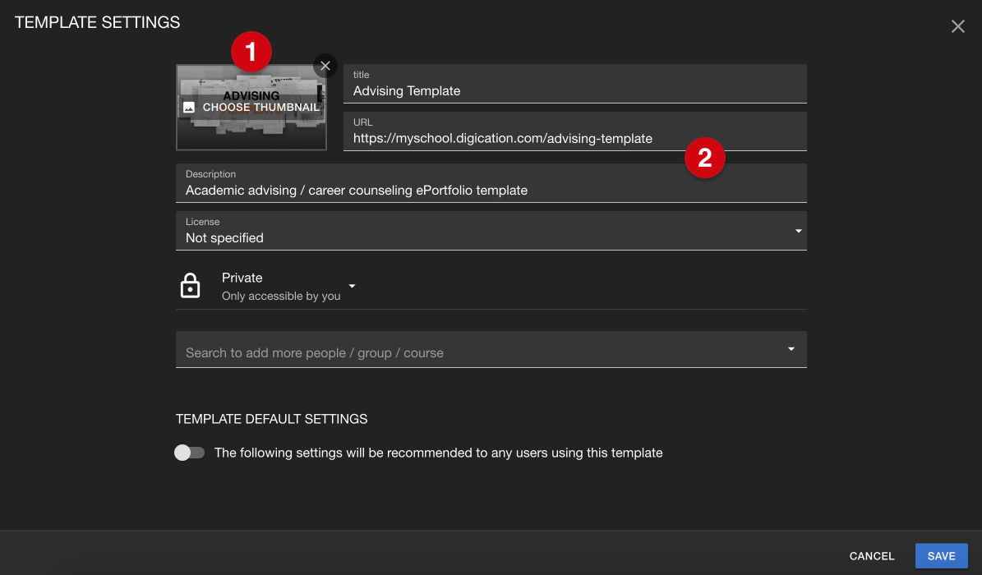Click into the URL field
This screenshot has width=982, height=575.
pyautogui.click(x=575, y=131)
